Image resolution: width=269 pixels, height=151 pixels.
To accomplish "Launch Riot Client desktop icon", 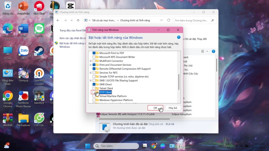I will 39,8.
